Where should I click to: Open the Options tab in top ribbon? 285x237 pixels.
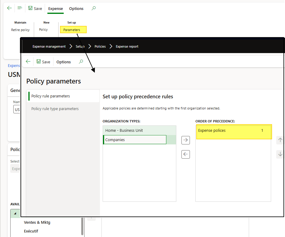click(76, 8)
